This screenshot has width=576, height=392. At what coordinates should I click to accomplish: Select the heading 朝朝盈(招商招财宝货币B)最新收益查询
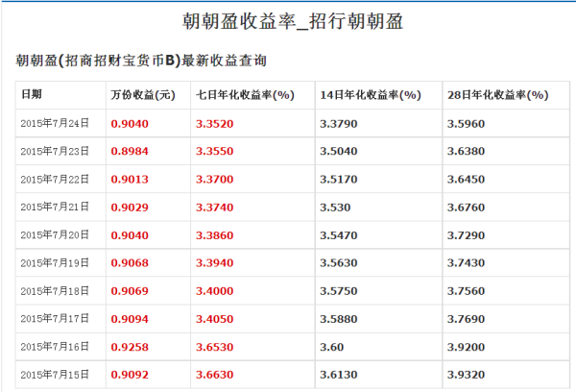click(x=141, y=61)
